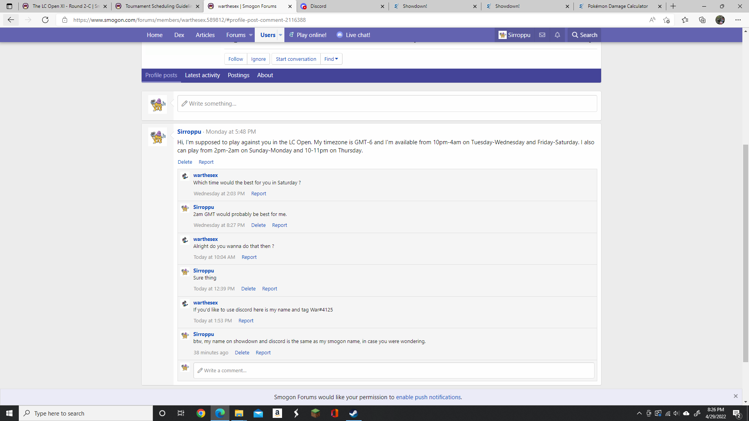749x421 pixels.
Task: Click the page vertical scrollbar
Action: click(745, 253)
